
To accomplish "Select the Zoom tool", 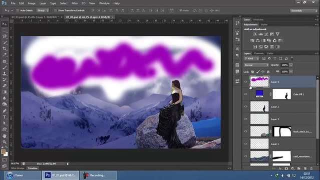I will [5, 142].
